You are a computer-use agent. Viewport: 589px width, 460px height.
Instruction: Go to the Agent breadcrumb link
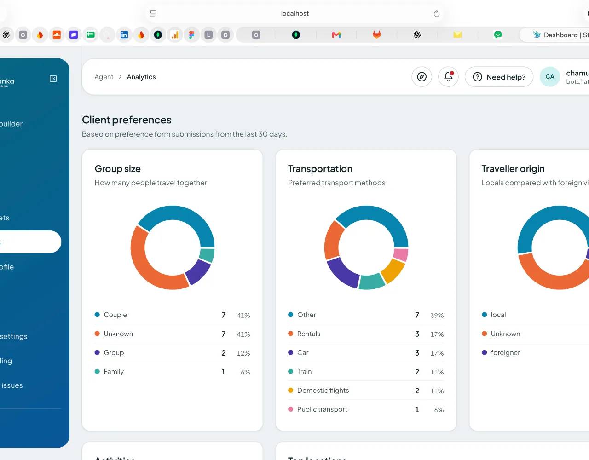[104, 77]
